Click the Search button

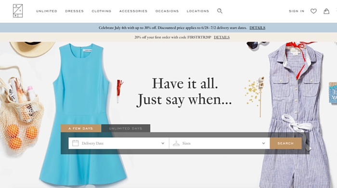coord(285,143)
